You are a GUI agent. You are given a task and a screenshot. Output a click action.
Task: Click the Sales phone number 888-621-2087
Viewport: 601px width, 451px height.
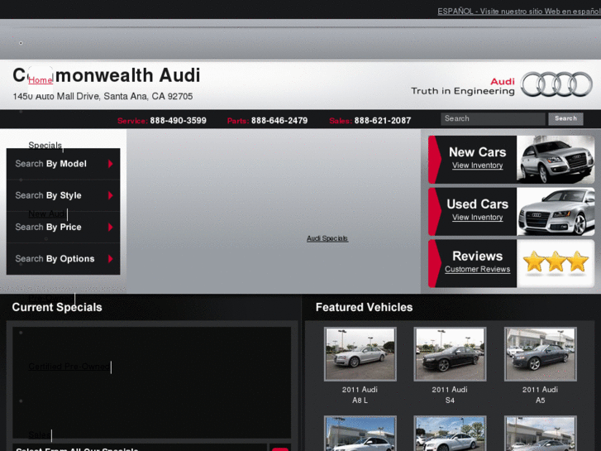[x=383, y=121]
